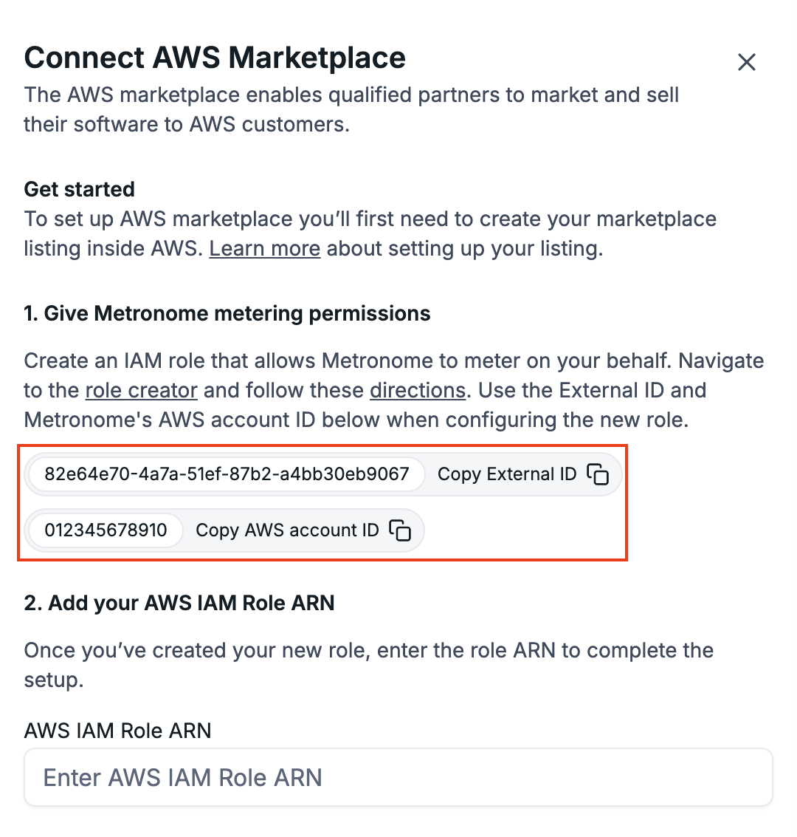
Task: Click the Connect AWS Marketplace title
Action: (215, 58)
